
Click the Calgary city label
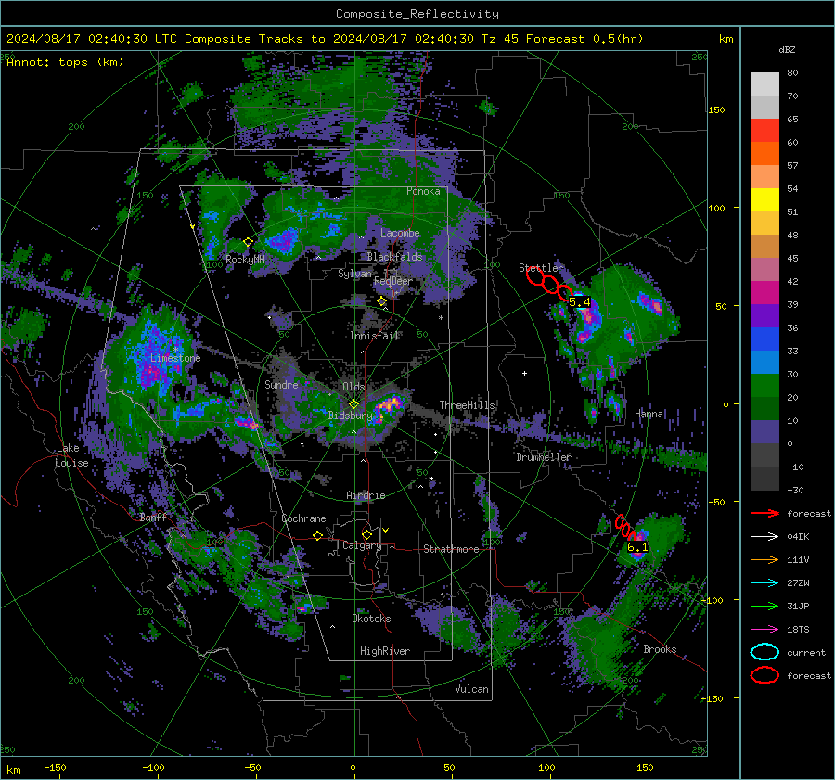362,545
